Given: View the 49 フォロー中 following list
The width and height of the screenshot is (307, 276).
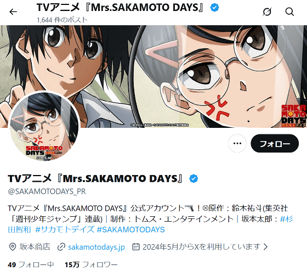Looking at the screenshot, I should coord(31,264).
